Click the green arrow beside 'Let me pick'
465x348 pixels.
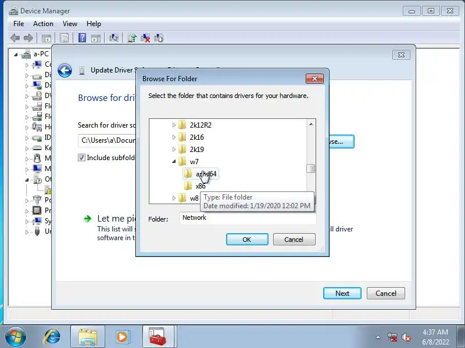tap(88, 219)
